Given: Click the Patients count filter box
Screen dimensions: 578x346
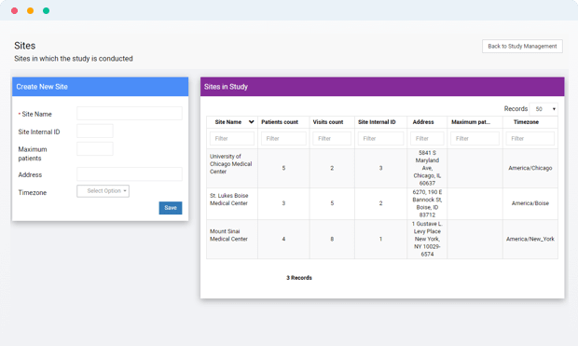Looking at the screenshot, I should (x=283, y=138).
